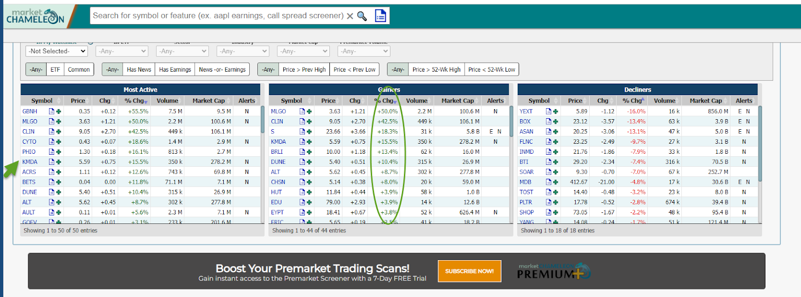The height and width of the screenshot is (297, 801).
Task: Add FLNC to watchlist plus icon in Decliners
Action: [555, 142]
